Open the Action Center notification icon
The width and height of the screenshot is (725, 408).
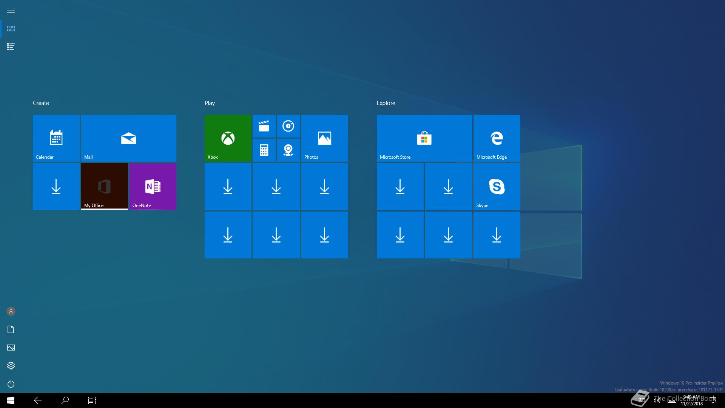coord(713,400)
